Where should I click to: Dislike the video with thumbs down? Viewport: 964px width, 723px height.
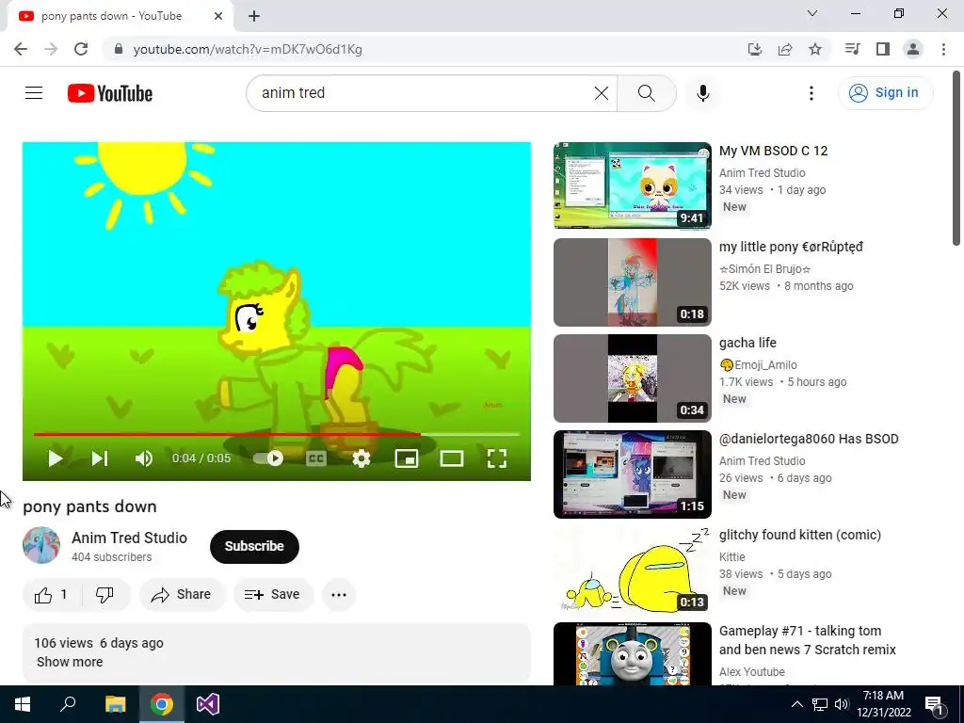point(105,595)
